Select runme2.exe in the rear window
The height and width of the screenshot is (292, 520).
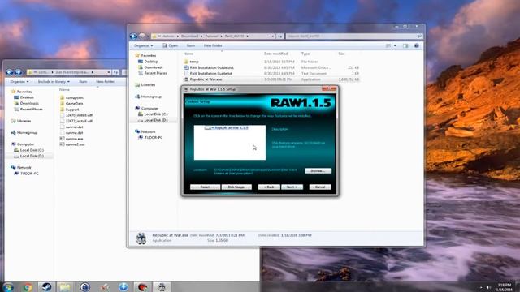coord(76,144)
